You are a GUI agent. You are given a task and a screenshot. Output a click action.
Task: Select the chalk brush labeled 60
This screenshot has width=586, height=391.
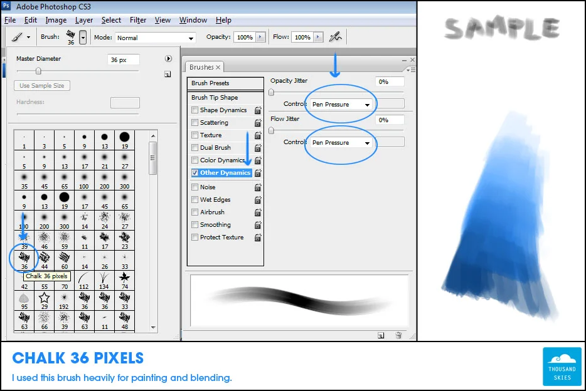coord(64,259)
